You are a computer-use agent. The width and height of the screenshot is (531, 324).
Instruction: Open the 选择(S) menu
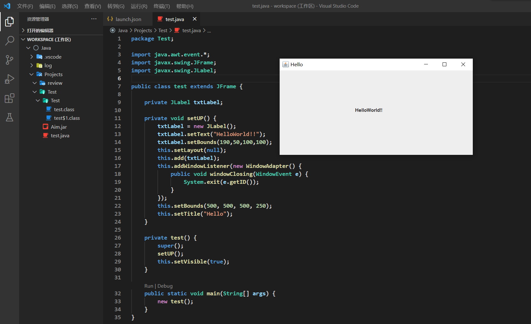tap(70, 6)
